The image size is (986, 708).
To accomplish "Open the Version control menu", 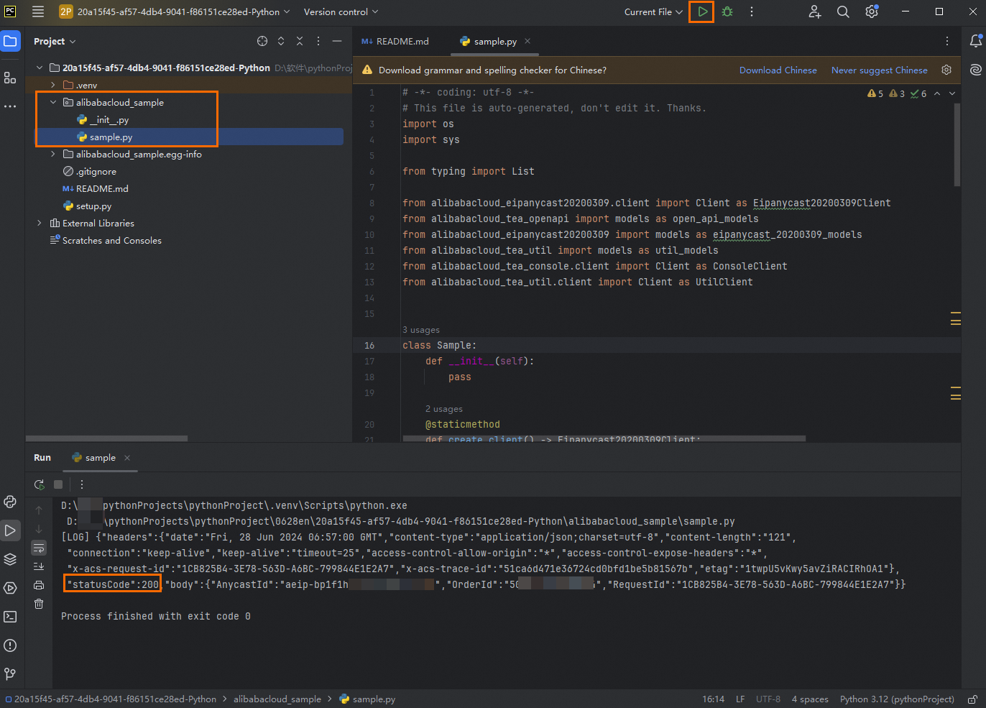I will pos(341,12).
